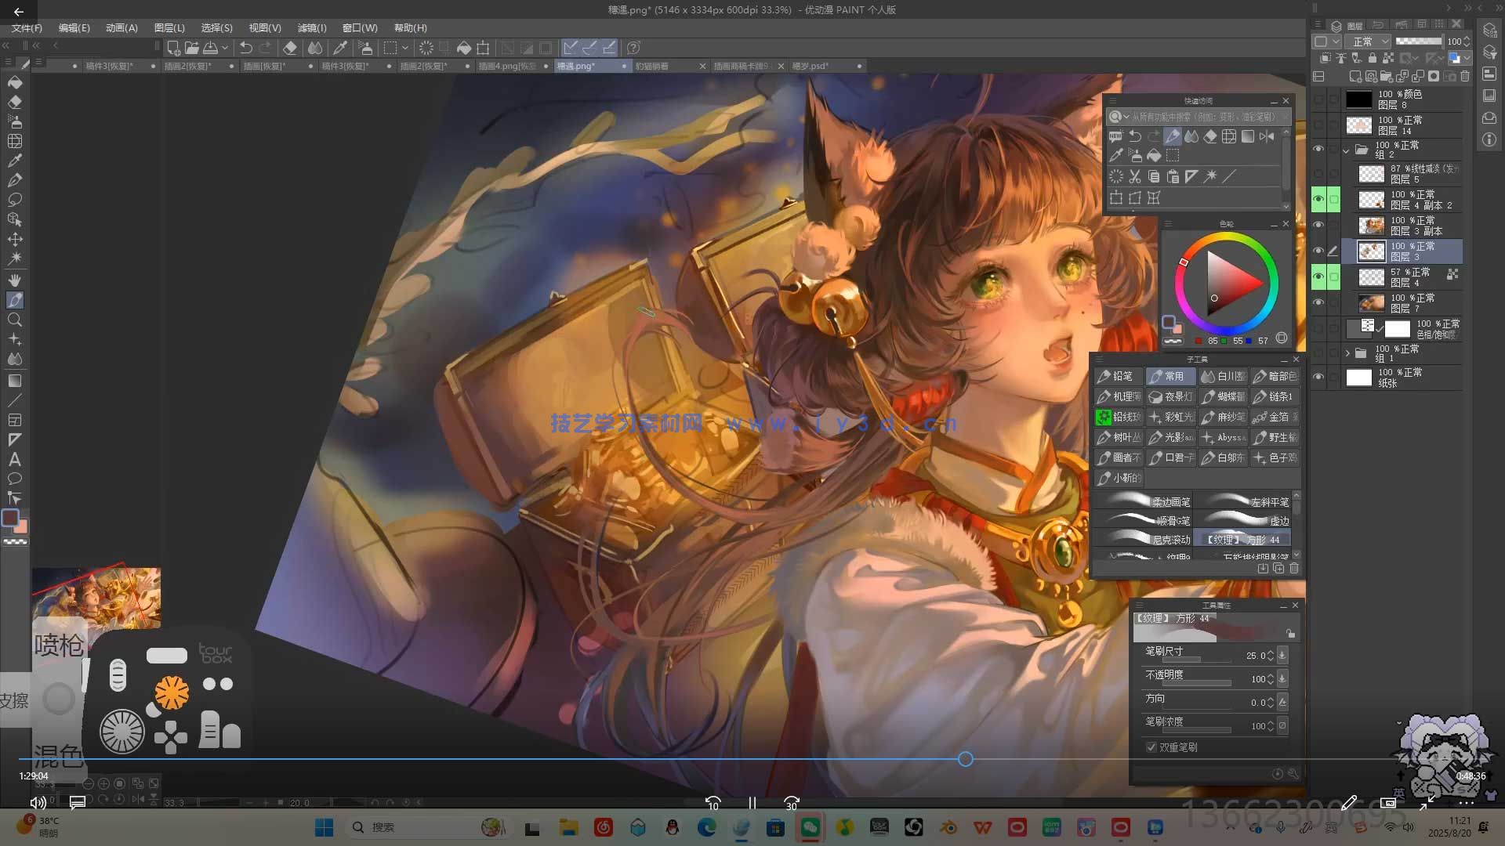Toggle visibility of 纸张 layer
The image size is (1505, 846).
1318,378
